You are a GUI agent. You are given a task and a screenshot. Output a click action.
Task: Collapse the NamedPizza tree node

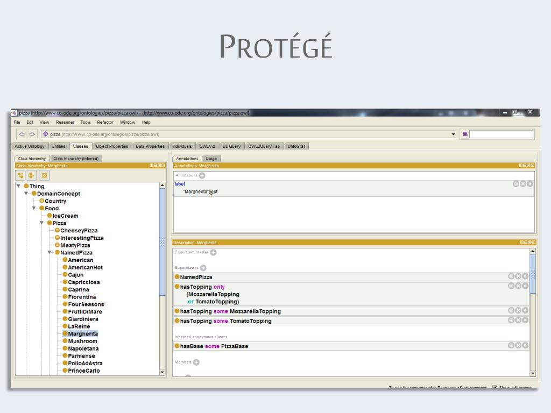[x=49, y=253]
